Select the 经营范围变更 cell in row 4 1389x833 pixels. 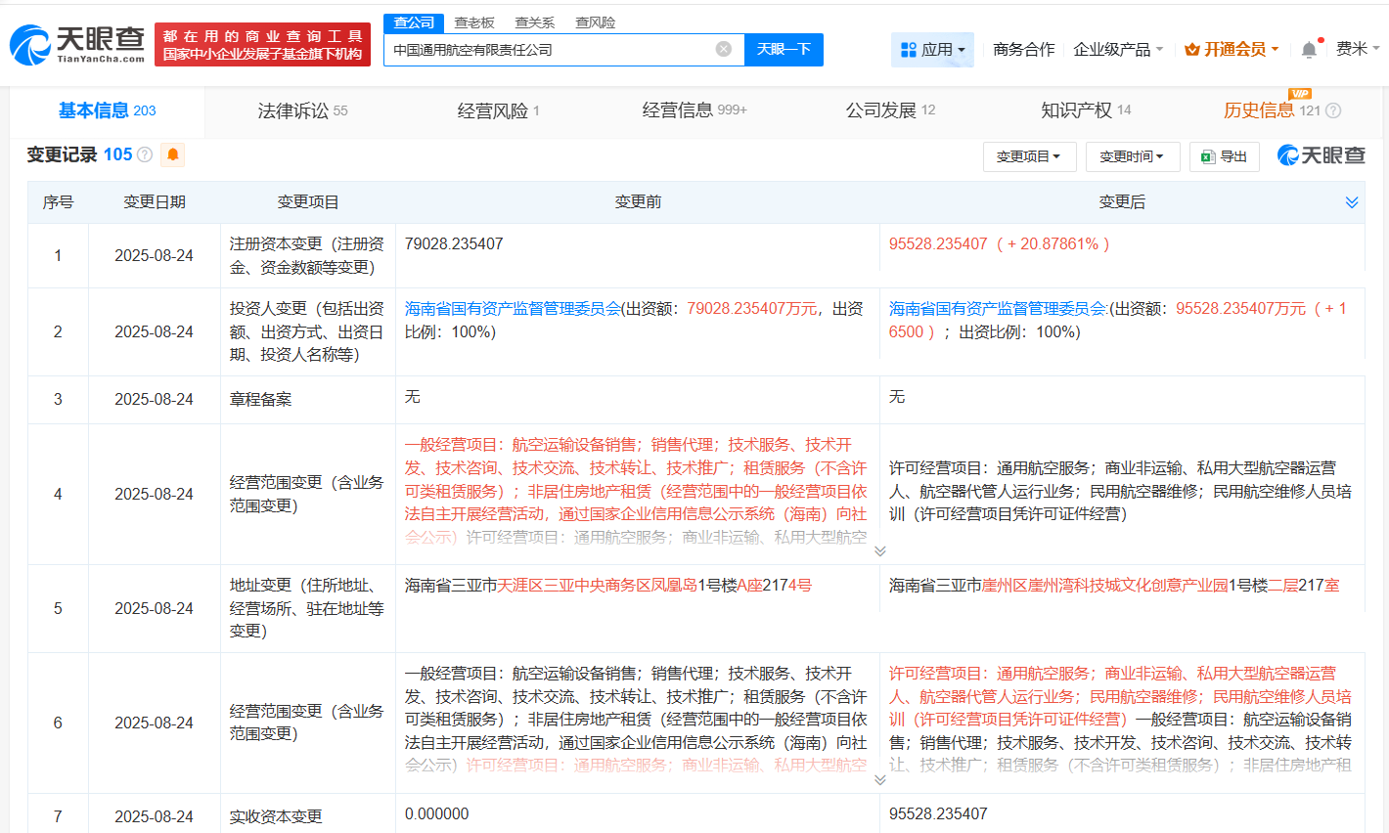pyautogui.click(x=308, y=494)
